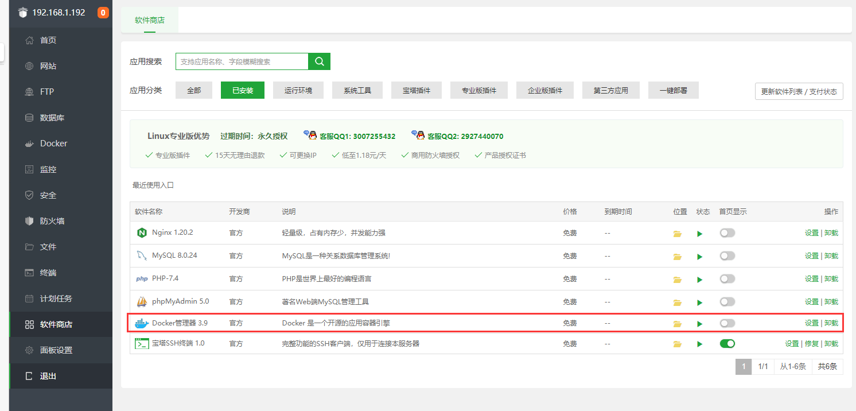Screen dimensions: 856x411
Task: Click the 客服QQ2 penguin icon
Action: tap(418, 135)
